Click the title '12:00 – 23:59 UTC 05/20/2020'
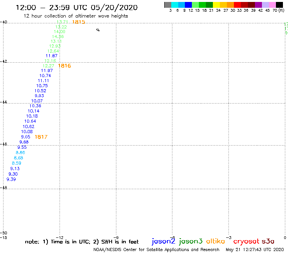288x253 pixels. [x=77, y=7]
